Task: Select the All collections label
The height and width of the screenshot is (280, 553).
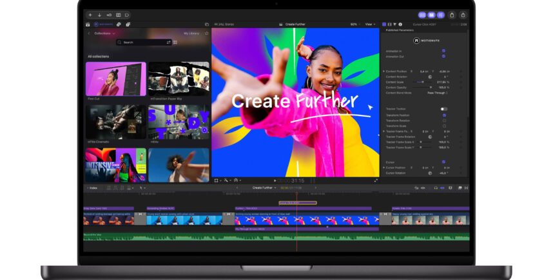Action: click(99, 57)
